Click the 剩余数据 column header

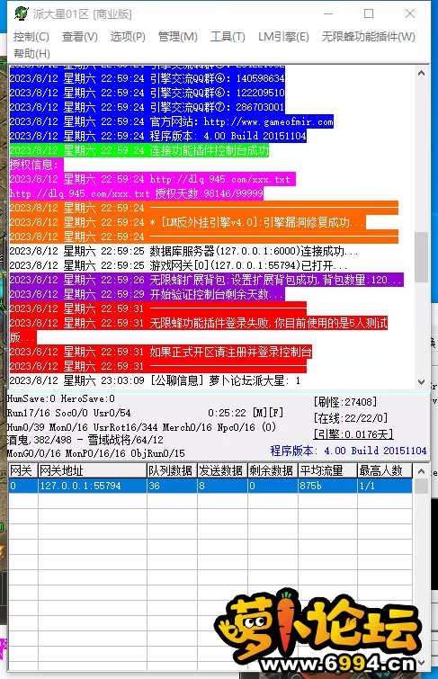click(x=273, y=470)
